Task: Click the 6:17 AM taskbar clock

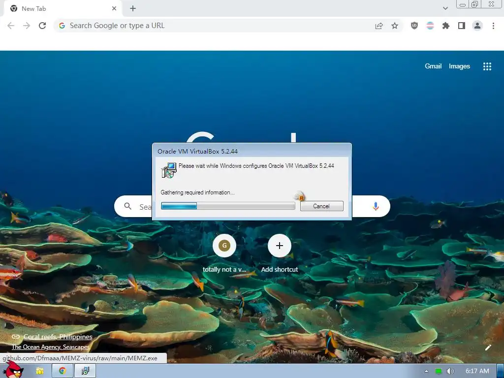Action: click(477, 371)
